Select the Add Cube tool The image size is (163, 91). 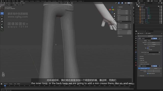(2, 30)
